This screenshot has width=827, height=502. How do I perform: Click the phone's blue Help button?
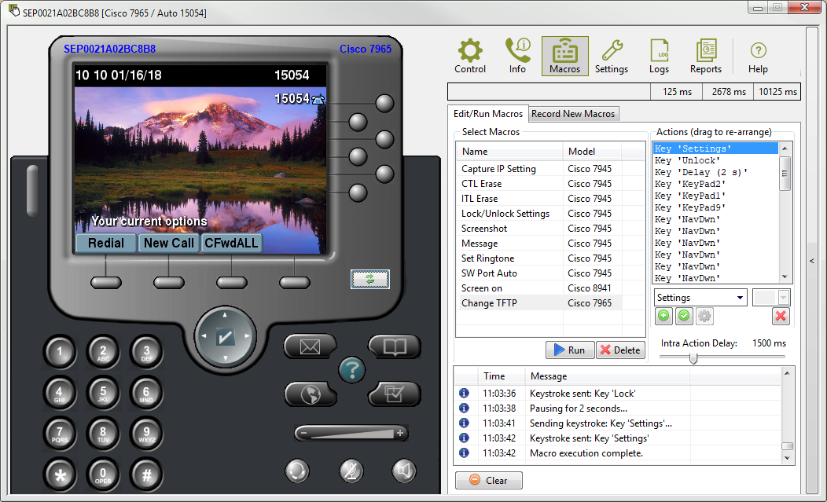pyautogui.click(x=352, y=370)
